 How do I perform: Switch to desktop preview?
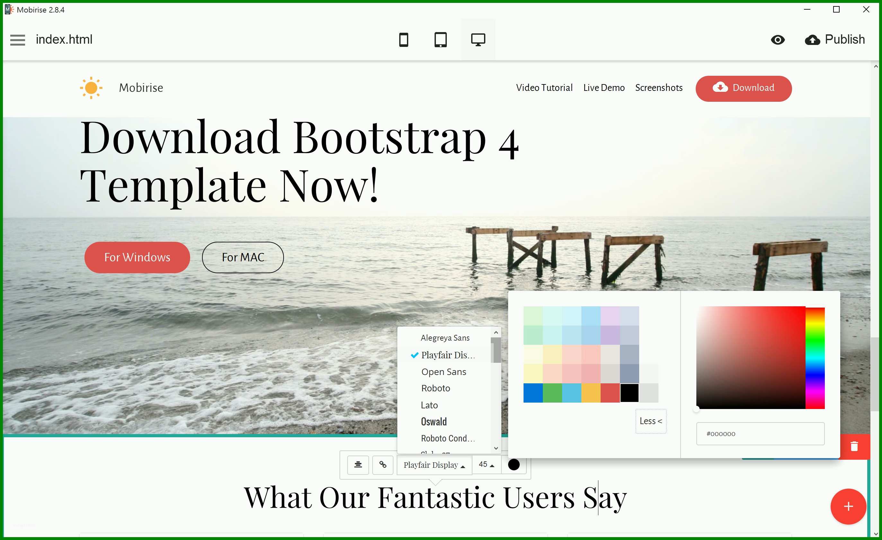pos(478,40)
